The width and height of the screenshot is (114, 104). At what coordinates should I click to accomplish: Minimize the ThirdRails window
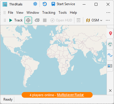tap(84, 4)
